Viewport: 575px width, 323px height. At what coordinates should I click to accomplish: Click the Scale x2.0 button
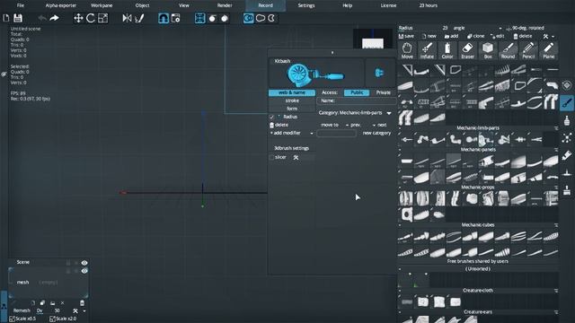[63, 319]
